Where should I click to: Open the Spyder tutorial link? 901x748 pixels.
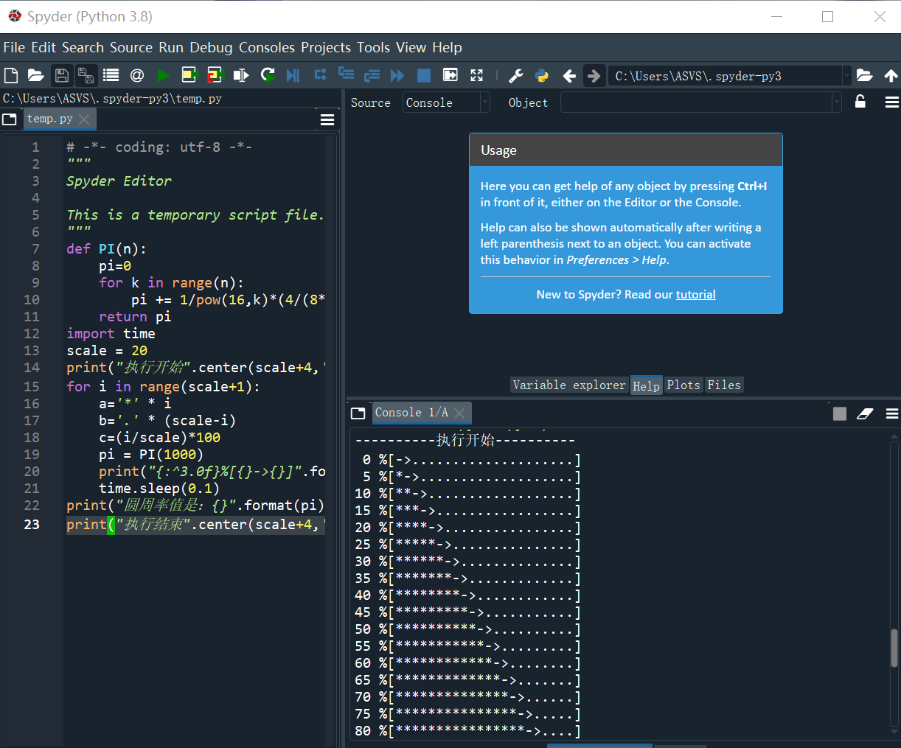pos(695,294)
